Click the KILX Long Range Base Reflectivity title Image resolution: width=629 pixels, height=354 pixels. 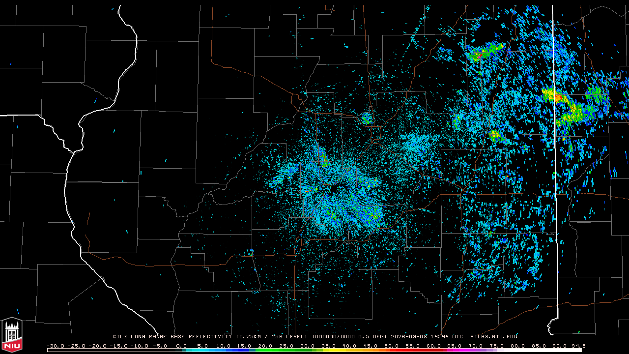tap(172, 337)
